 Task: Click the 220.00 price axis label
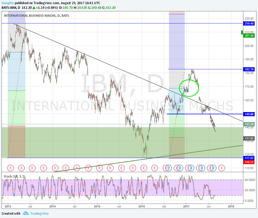click(249, 19)
